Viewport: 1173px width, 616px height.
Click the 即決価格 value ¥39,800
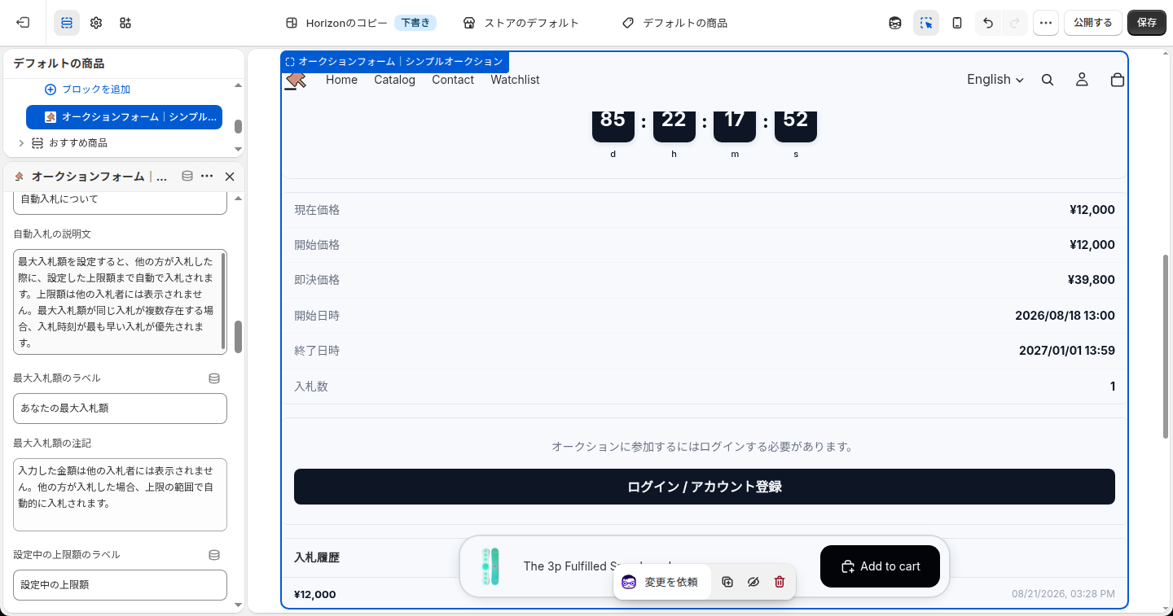(x=1091, y=280)
